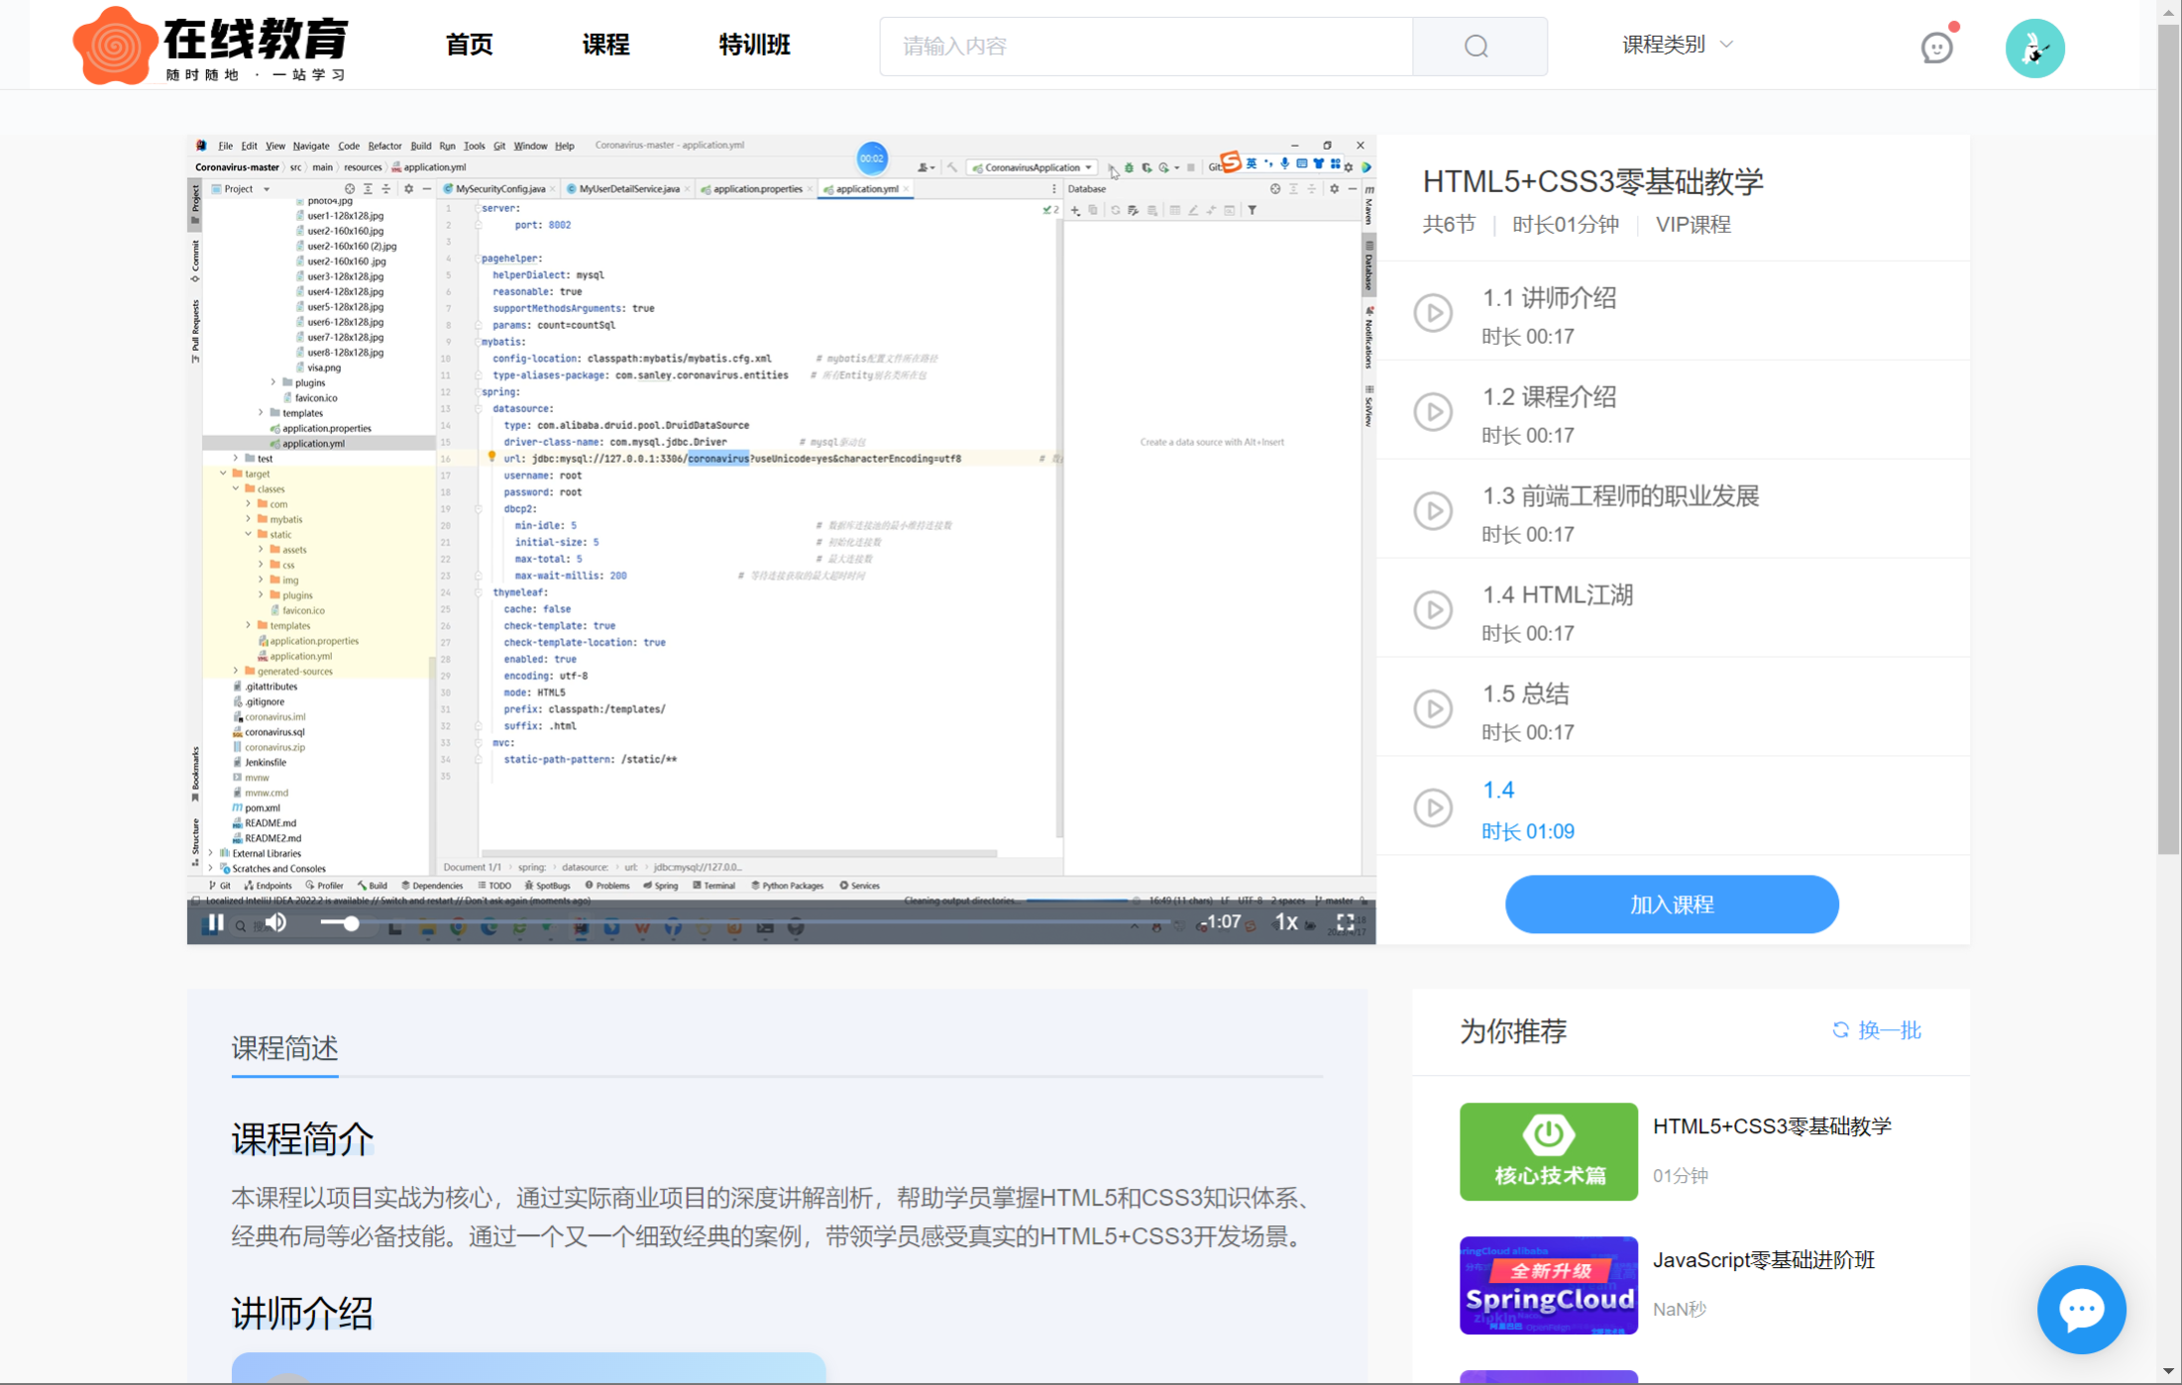Screen dimensions: 2182x1385
Task: Open the SpringCloud course thumbnail
Action: [x=1548, y=1285]
